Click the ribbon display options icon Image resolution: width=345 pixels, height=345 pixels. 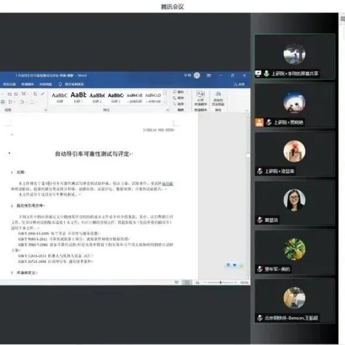(x=209, y=76)
